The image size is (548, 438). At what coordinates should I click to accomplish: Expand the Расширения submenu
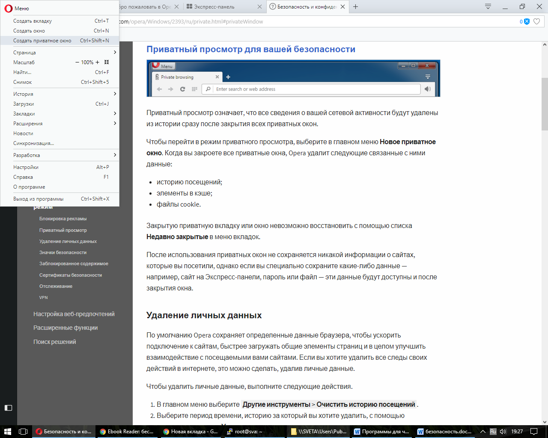coord(60,124)
